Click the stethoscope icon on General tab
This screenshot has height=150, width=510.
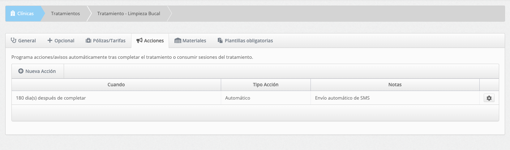(x=14, y=41)
